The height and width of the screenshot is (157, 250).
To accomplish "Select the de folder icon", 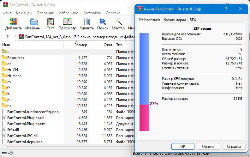I will pyautogui.click(x=4, y=64).
